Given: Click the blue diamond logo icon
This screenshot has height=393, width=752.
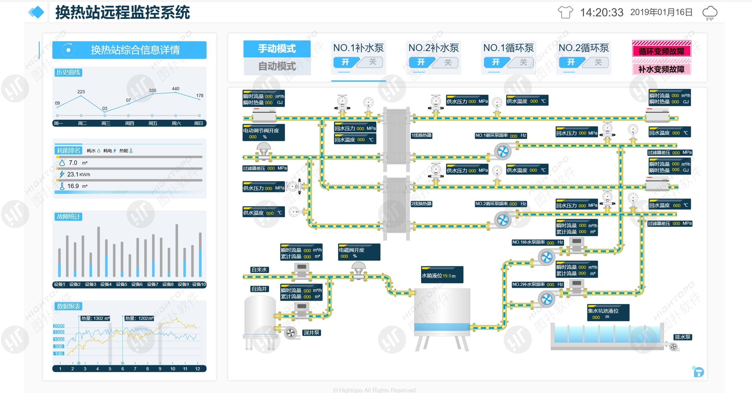Looking at the screenshot, I should tap(36, 12).
